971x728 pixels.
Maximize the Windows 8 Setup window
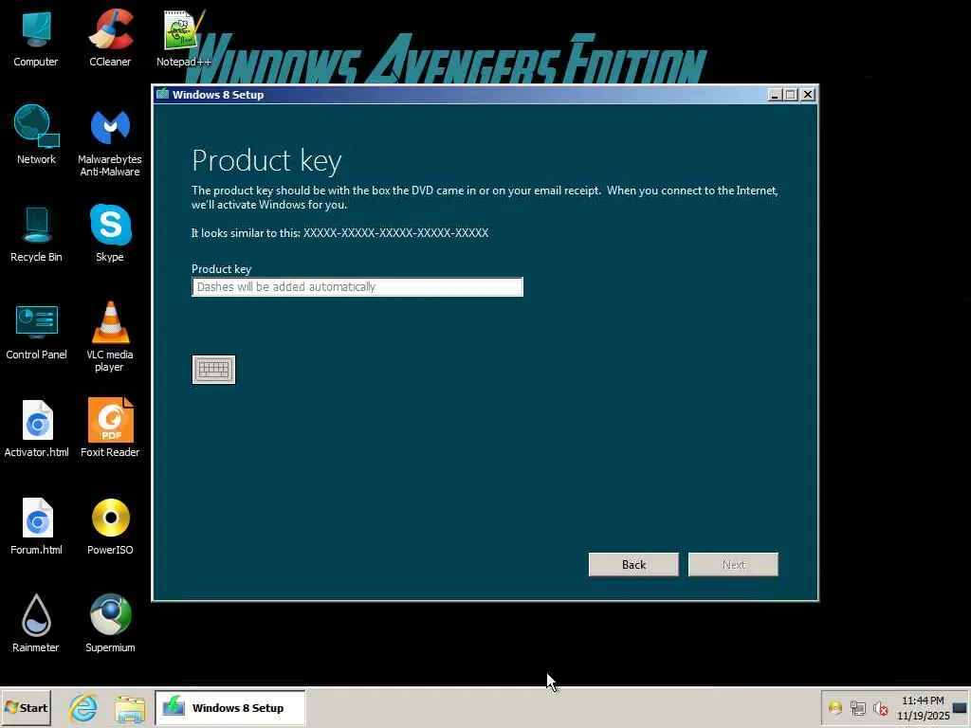(791, 95)
